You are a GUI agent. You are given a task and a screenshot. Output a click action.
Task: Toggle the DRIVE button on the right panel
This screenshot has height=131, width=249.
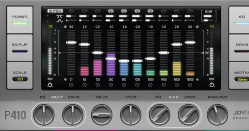pyautogui.click(x=239, y=48)
